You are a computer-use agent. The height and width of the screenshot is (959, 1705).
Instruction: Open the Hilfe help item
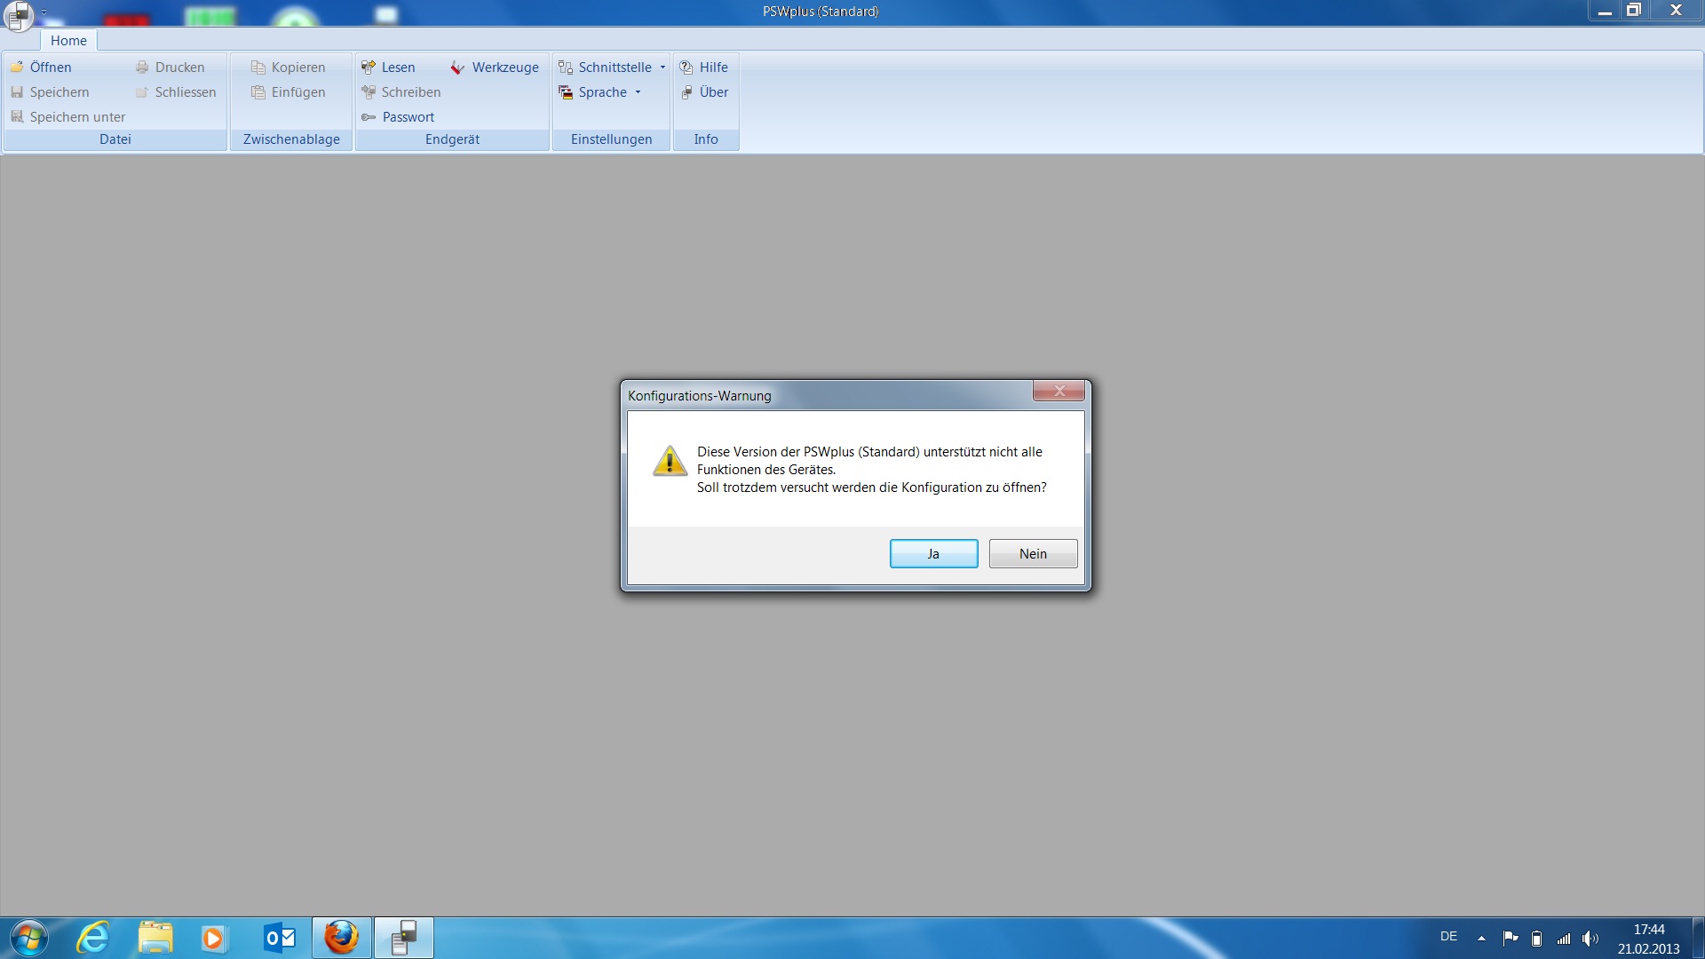704,67
